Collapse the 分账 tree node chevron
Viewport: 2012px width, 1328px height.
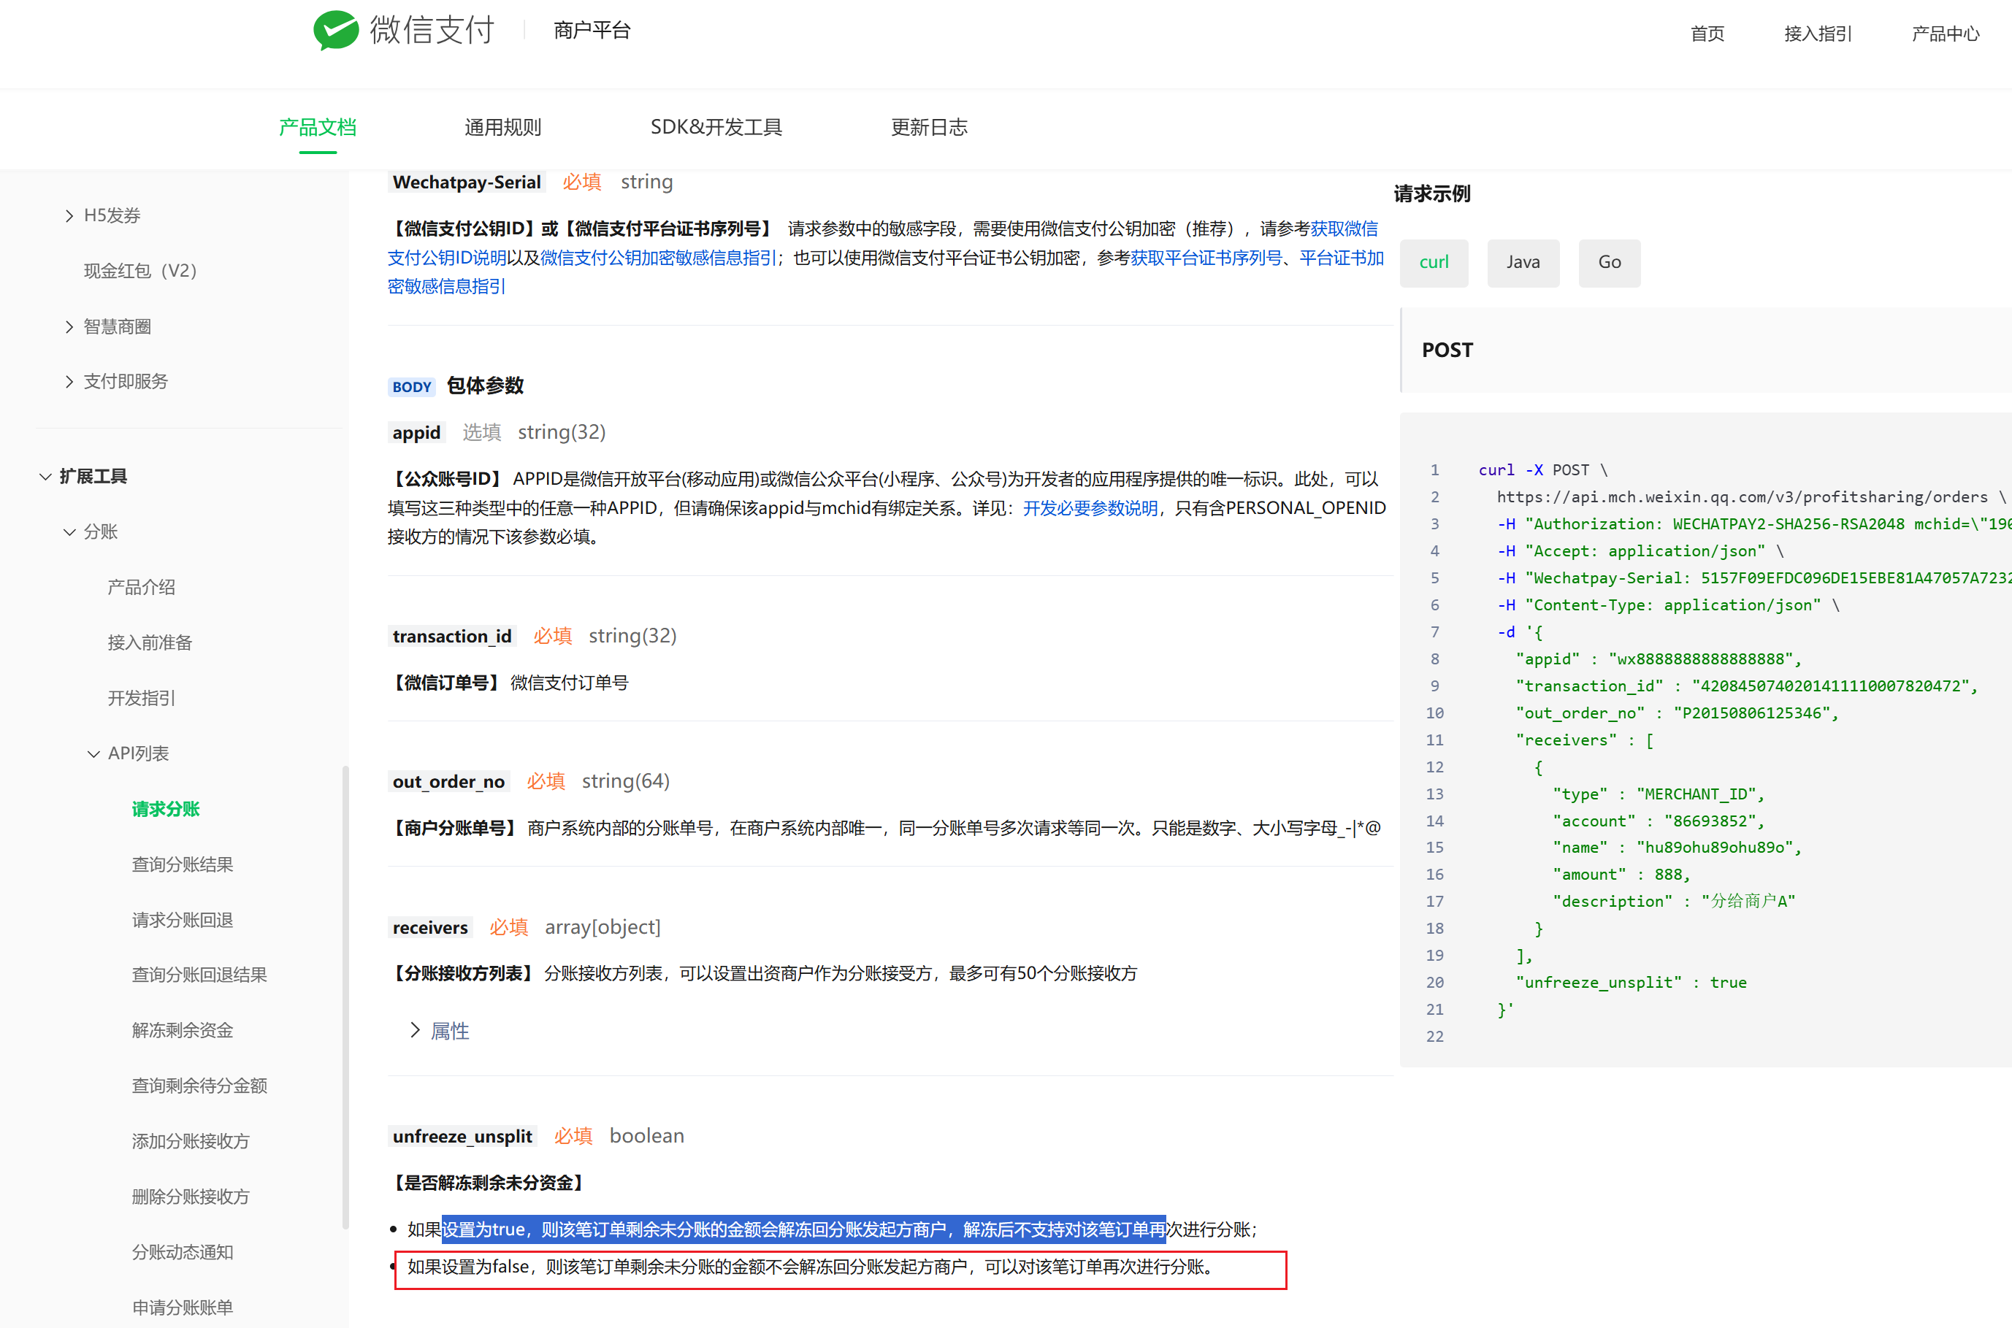(x=69, y=532)
